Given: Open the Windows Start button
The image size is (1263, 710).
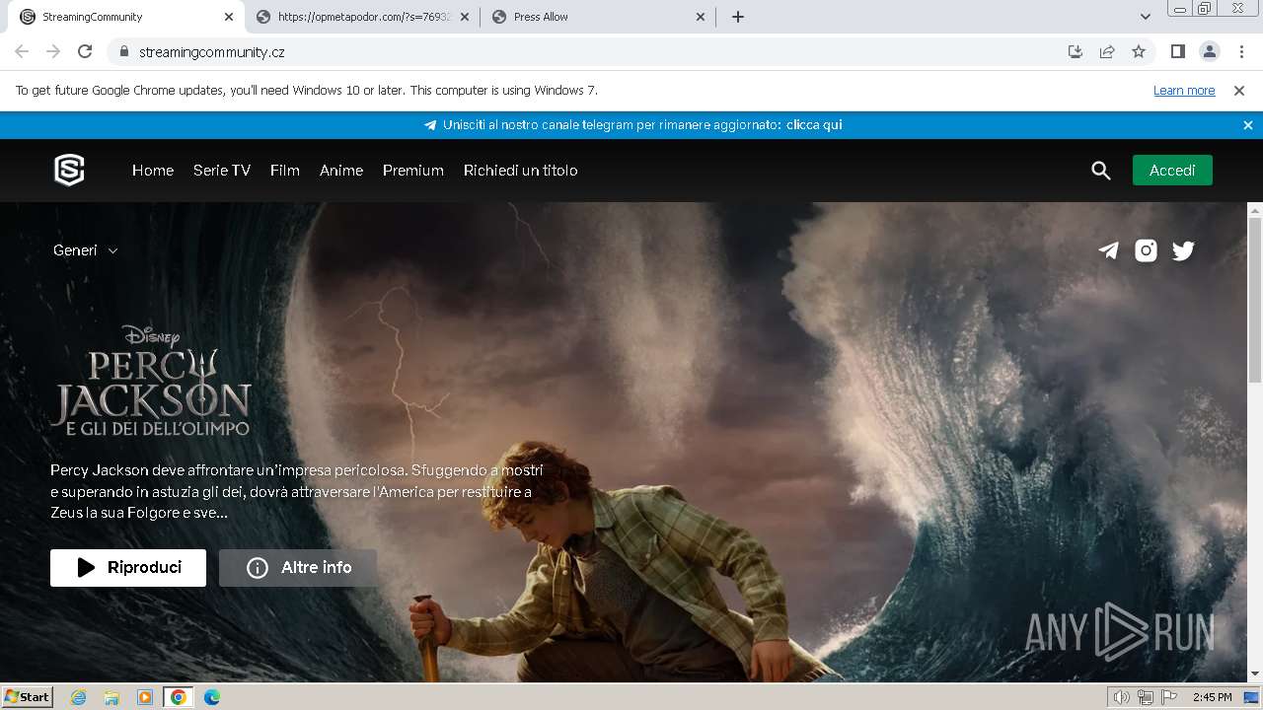Looking at the screenshot, I should click(27, 697).
